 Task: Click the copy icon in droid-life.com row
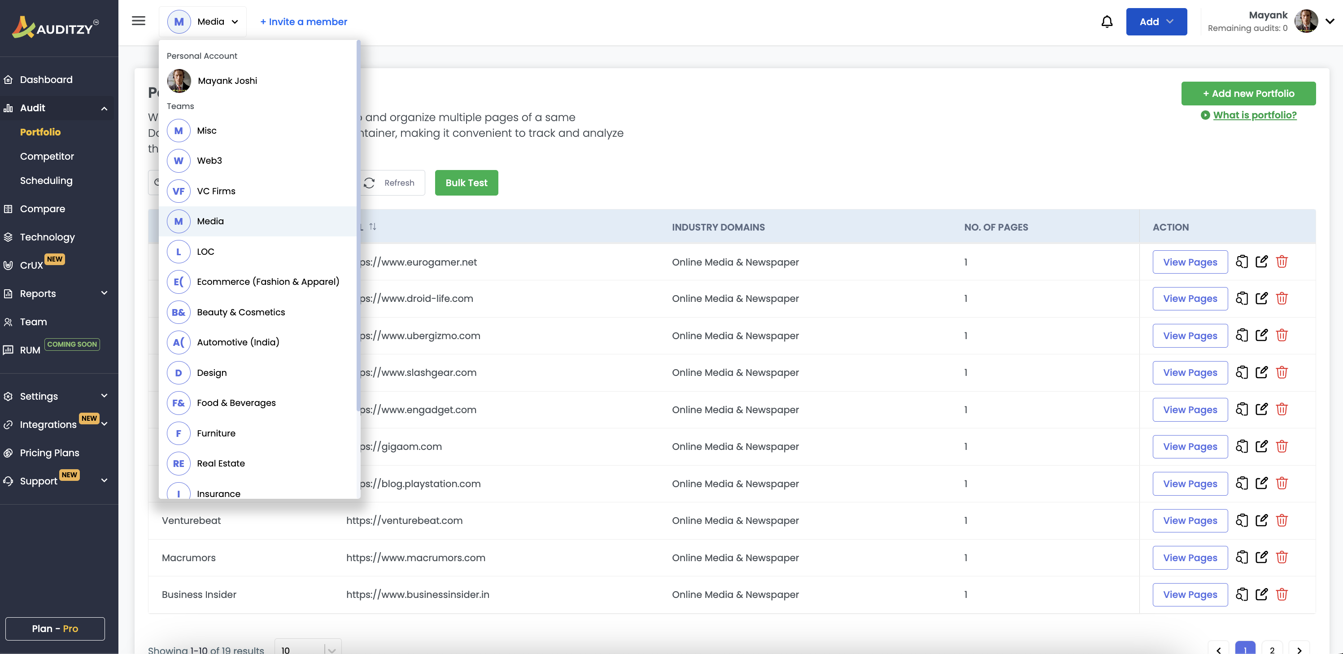[x=1242, y=298]
